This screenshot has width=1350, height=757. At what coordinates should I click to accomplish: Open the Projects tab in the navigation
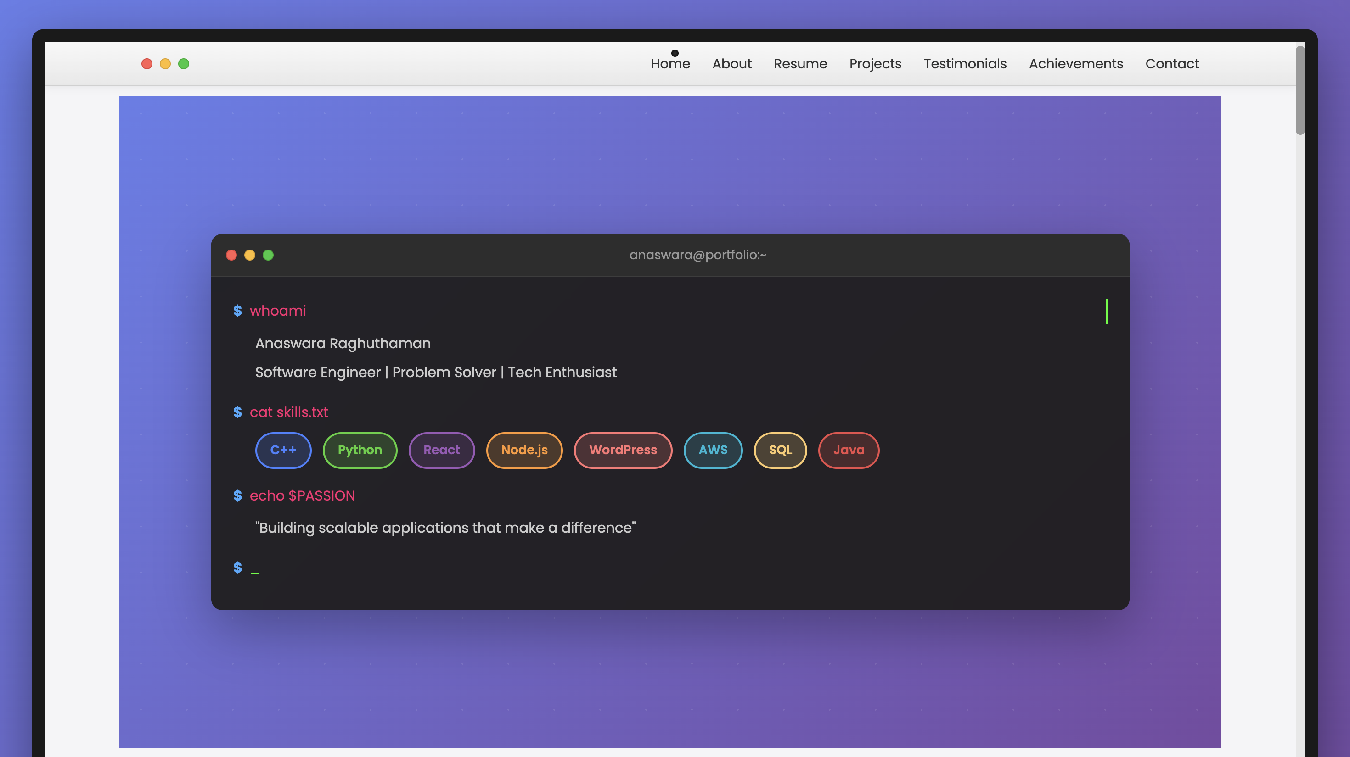tap(875, 63)
